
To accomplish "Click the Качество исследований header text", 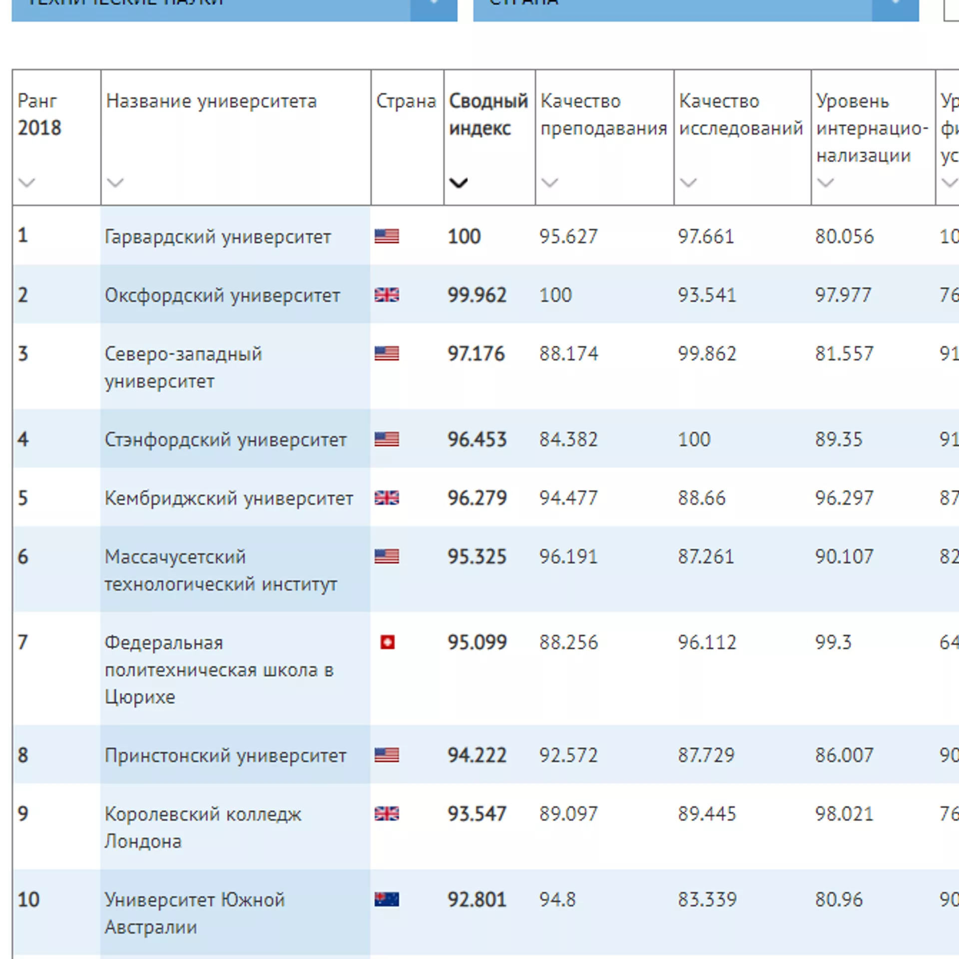I will click(741, 114).
